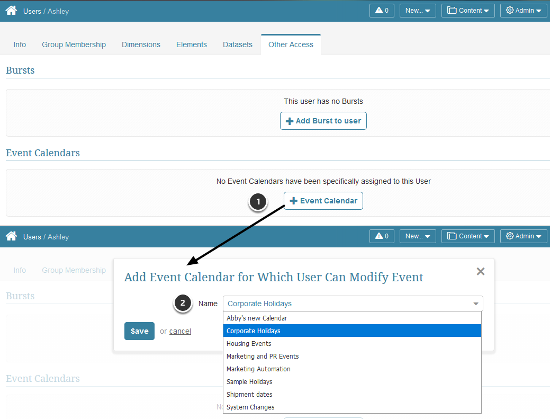
Task: Close the Add Event Calendar dialog
Action: tap(480, 271)
